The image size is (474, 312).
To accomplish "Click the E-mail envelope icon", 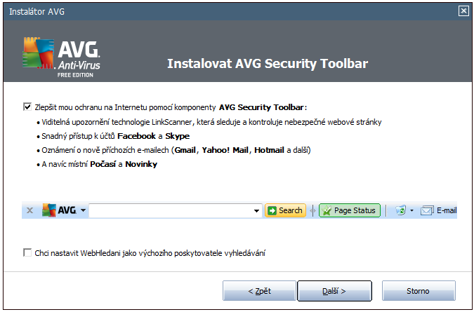I will tap(426, 210).
